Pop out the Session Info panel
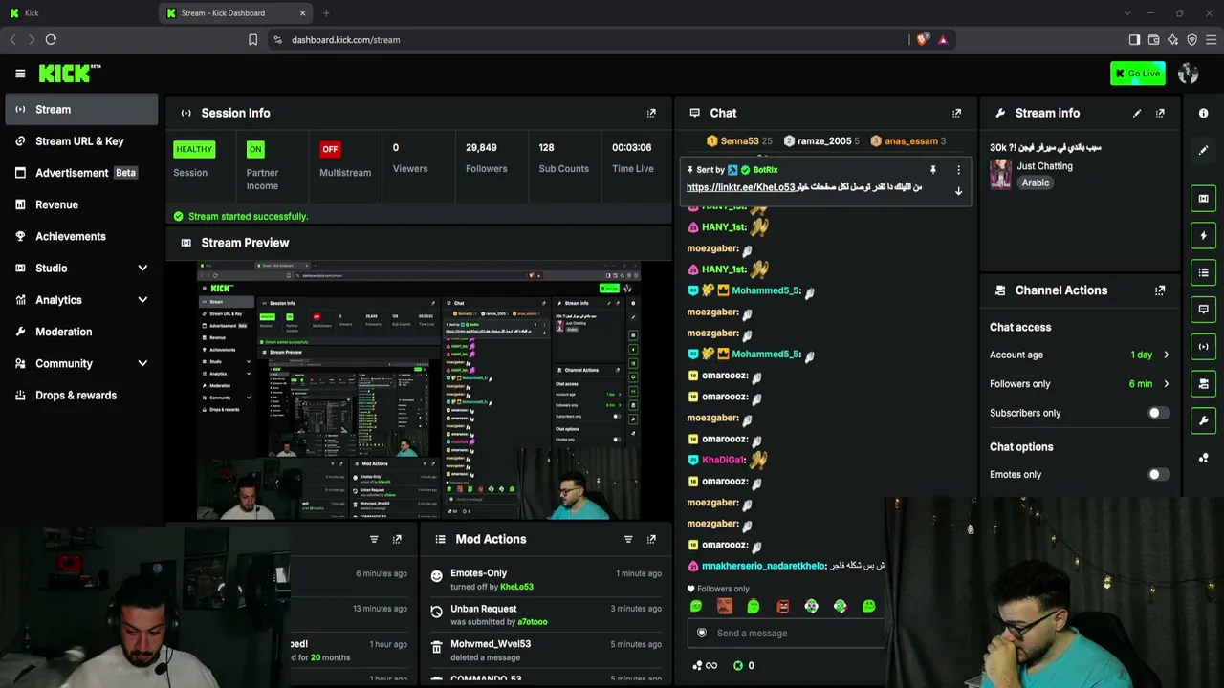 [x=651, y=113]
